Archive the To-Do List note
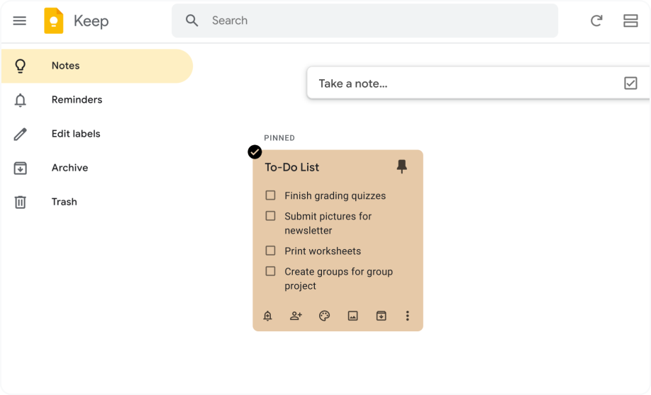The width and height of the screenshot is (651, 395). [x=381, y=316]
